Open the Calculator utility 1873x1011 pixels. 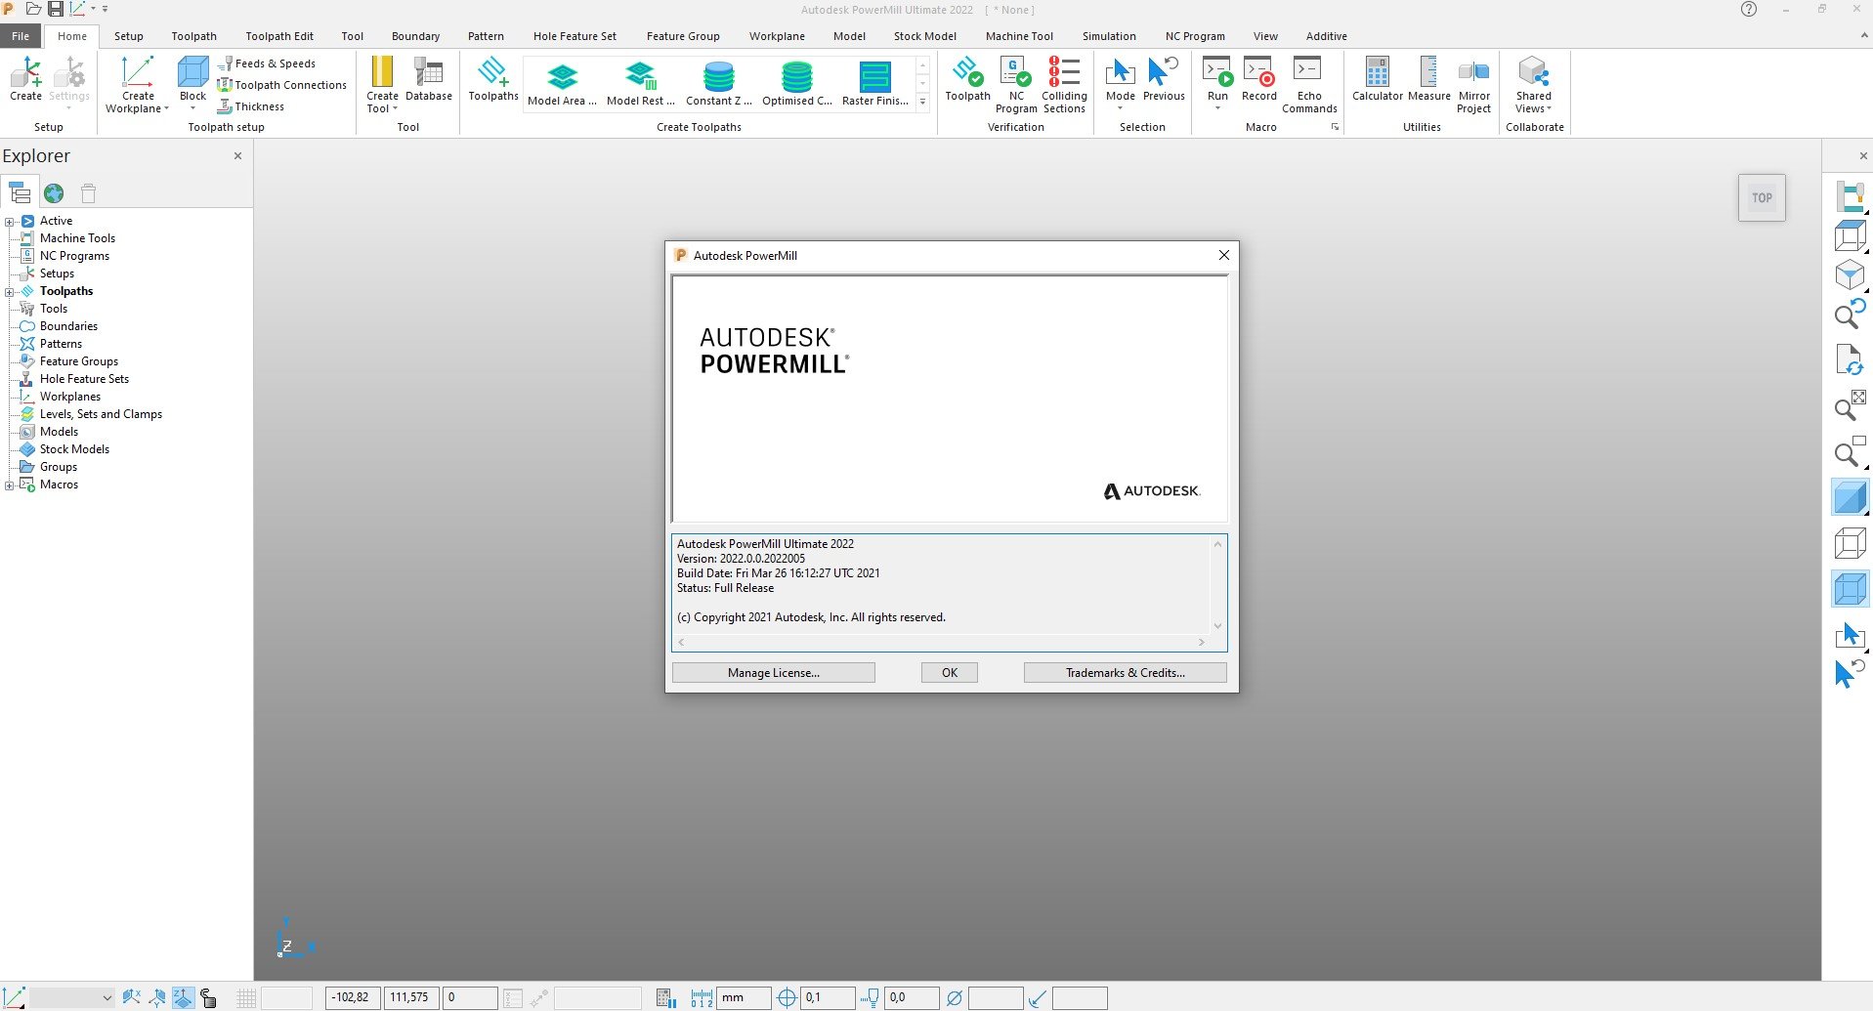pyautogui.click(x=1378, y=79)
